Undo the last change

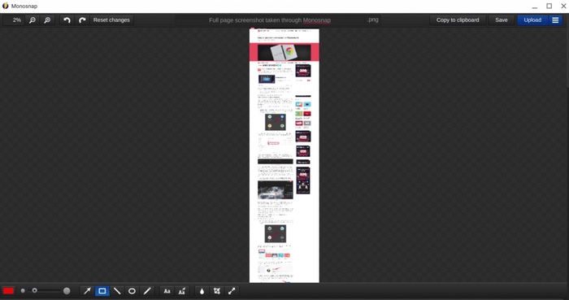[67, 20]
